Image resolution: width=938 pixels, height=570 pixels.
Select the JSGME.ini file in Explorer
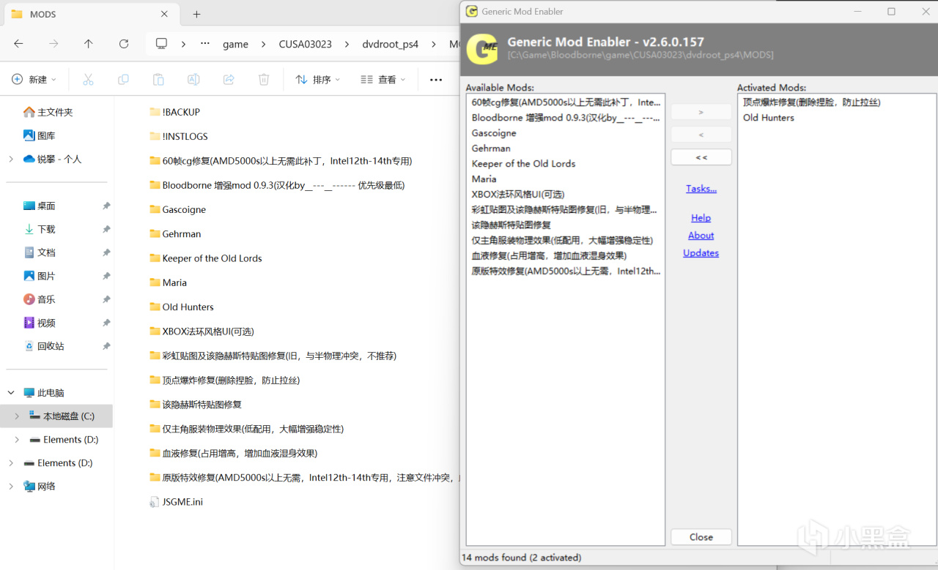pos(176,502)
